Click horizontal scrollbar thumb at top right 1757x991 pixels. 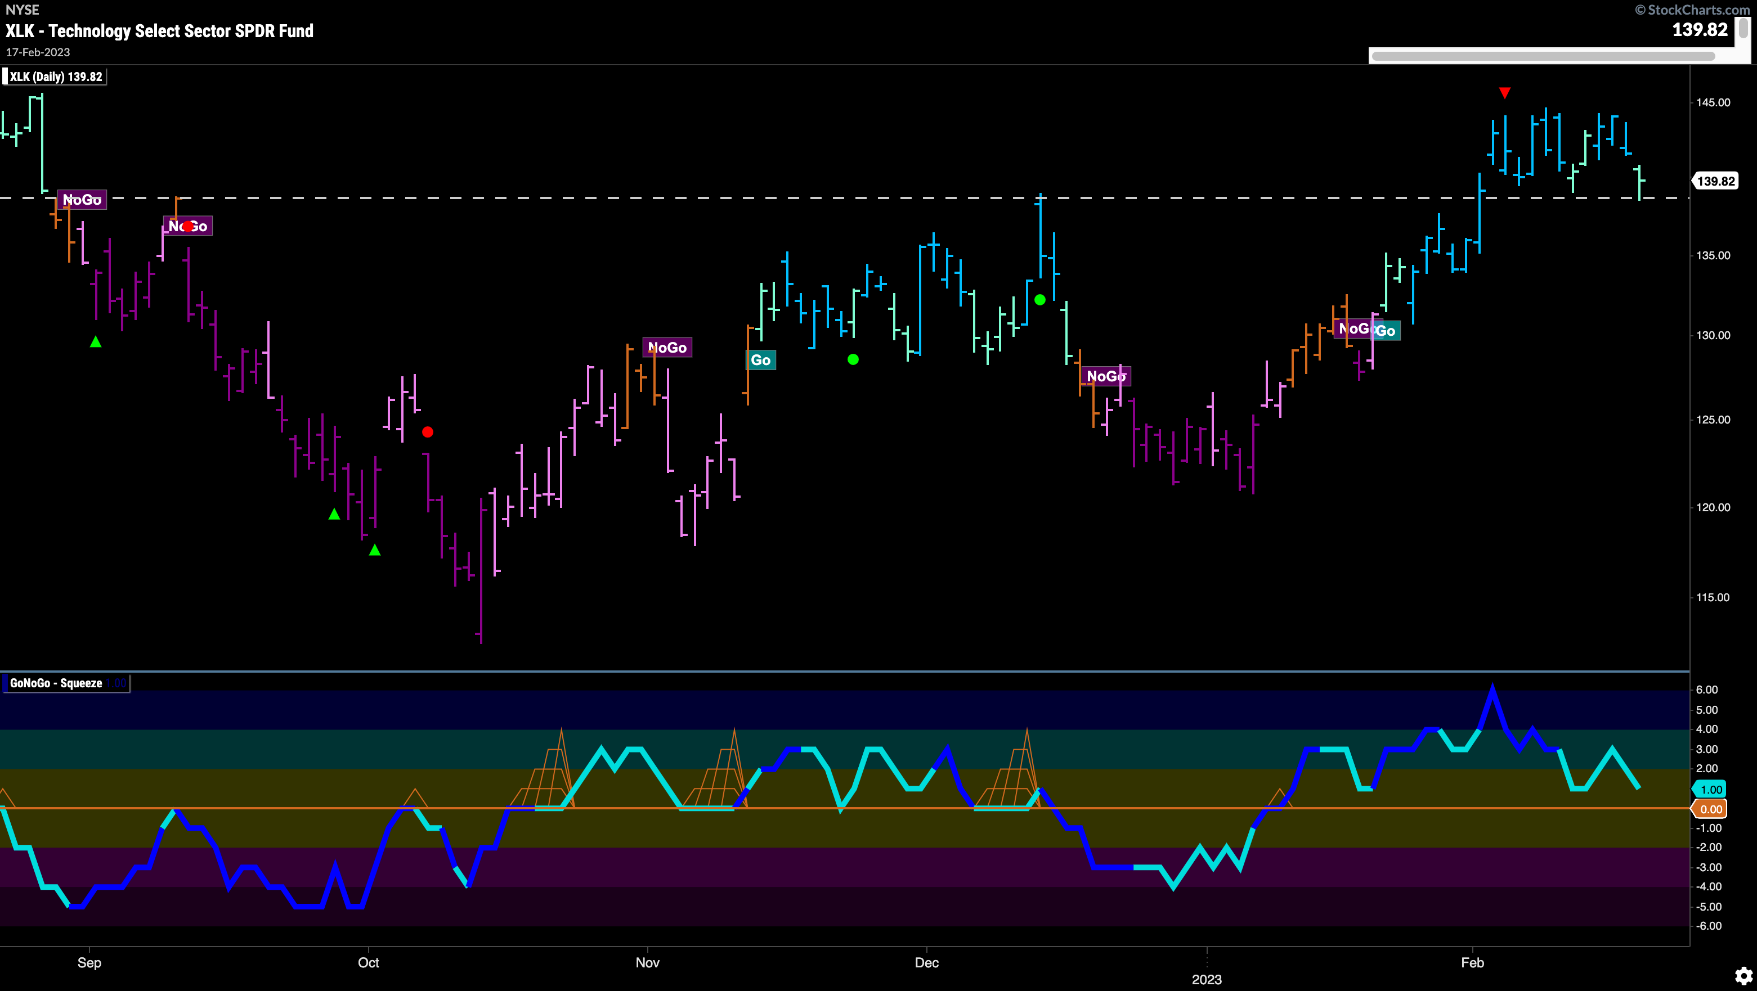(1543, 56)
